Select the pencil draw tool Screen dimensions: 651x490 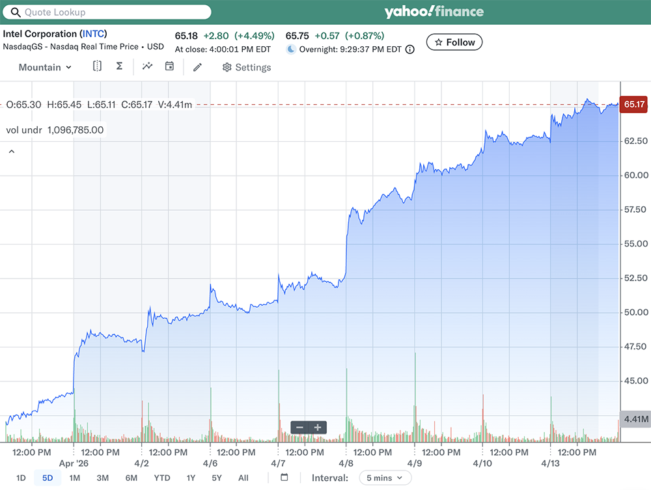(198, 67)
